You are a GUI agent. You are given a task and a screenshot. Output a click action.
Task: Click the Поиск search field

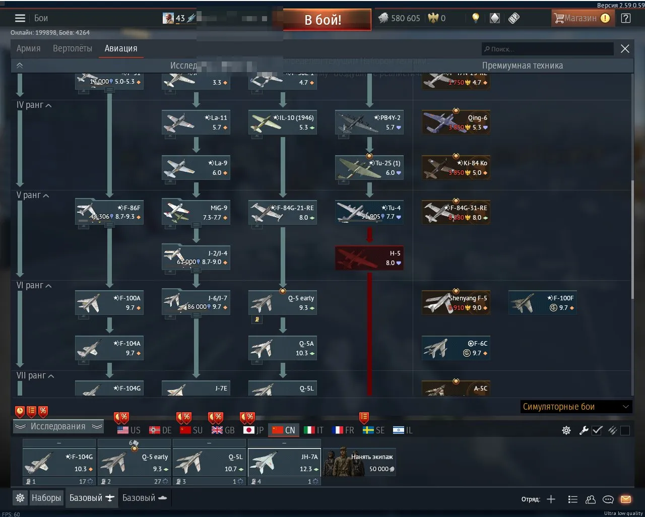click(548, 49)
